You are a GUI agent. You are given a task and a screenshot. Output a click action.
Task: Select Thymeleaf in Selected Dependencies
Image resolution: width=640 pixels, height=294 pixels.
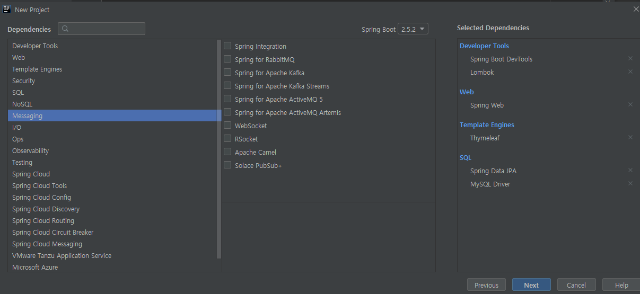pos(485,138)
